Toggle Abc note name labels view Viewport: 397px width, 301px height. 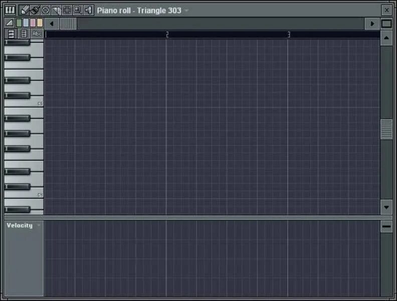click(37, 34)
